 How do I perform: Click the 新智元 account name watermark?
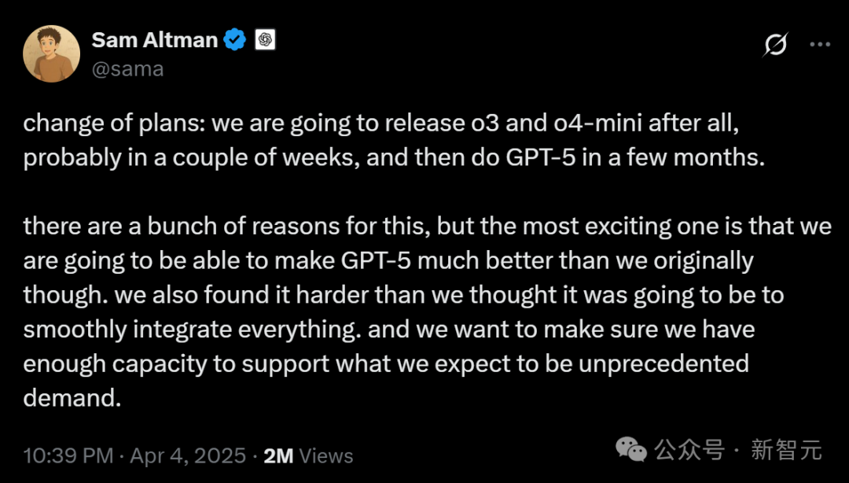tap(786, 450)
